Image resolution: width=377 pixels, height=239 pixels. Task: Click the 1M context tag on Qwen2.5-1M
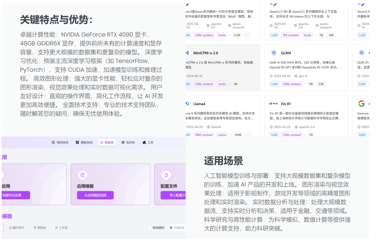290,35
